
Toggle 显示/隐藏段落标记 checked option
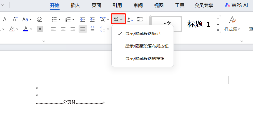(142, 34)
